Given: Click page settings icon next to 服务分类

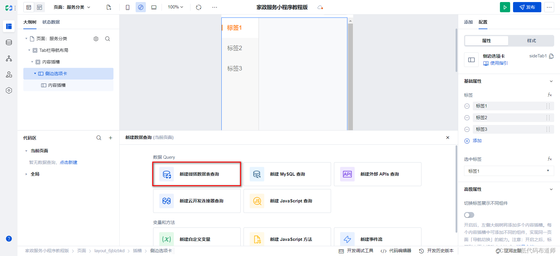Looking at the screenshot, I should (x=96, y=39).
